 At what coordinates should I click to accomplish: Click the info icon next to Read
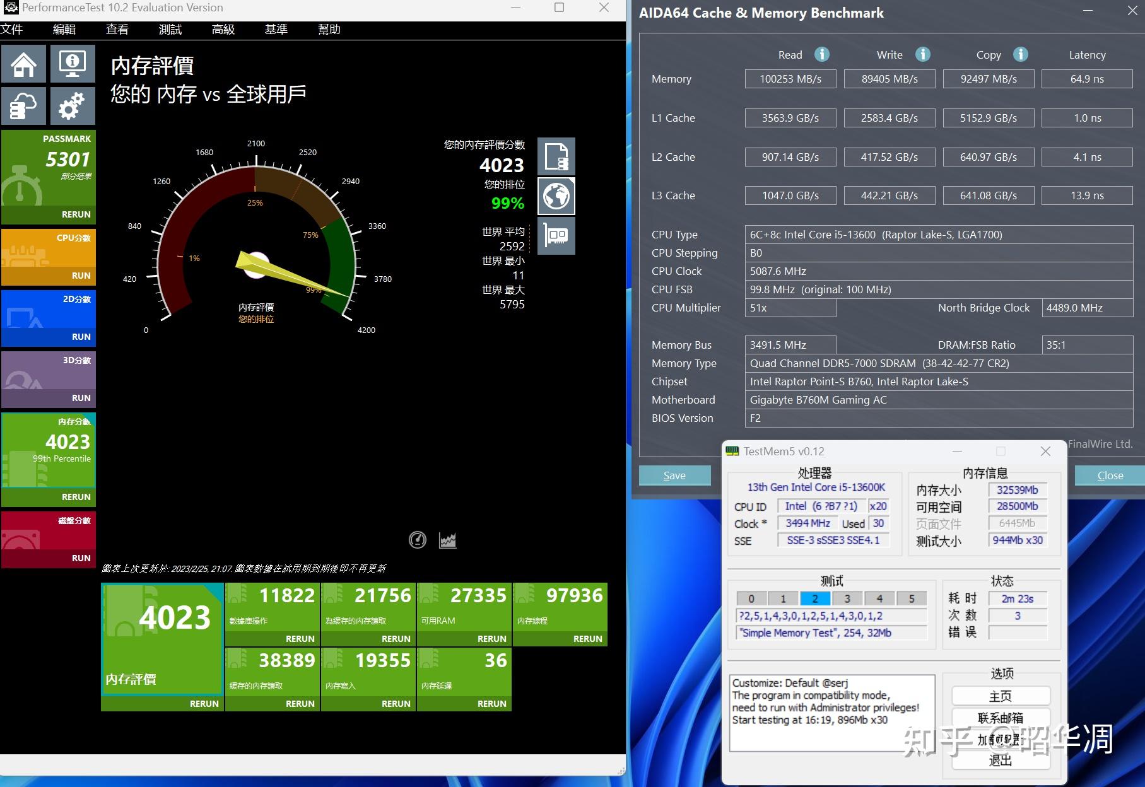click(x=821, y=54)
